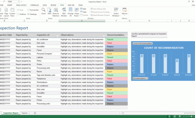The image size is (195, 118).
Task: Select column D header
Action: (47, 21)
